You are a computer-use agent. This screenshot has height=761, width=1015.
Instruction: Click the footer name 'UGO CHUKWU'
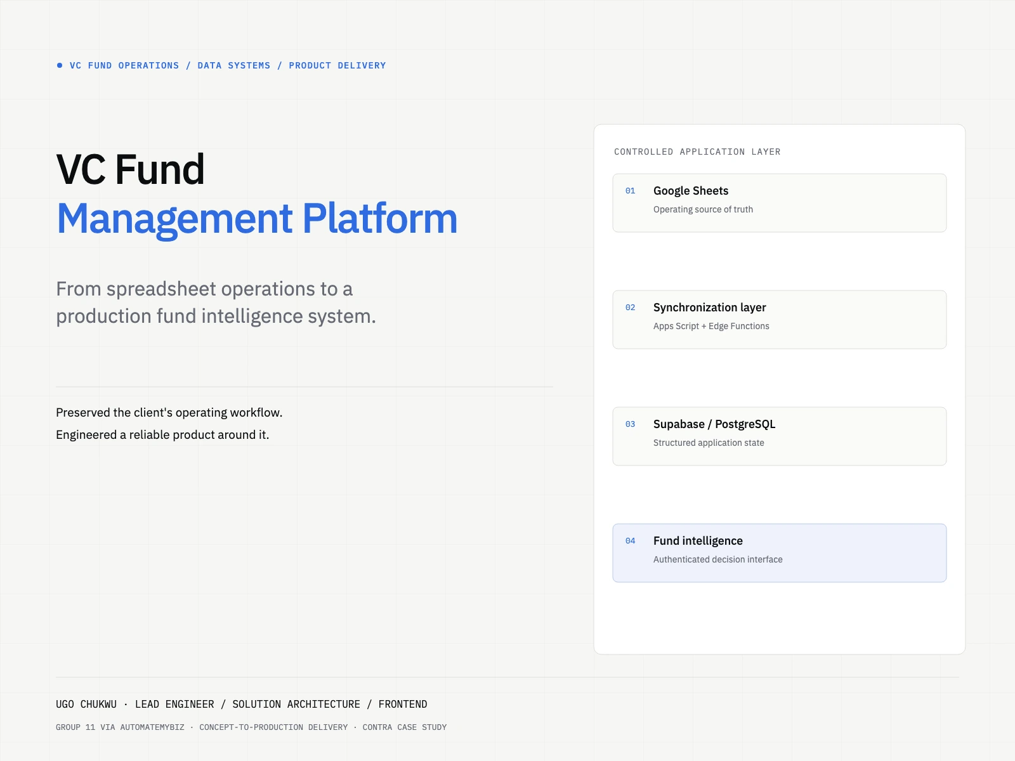tap(86, 705)
